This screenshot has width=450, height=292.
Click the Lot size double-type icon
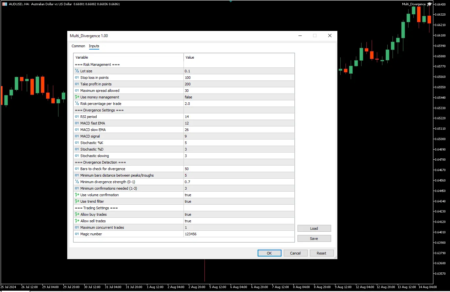pyautogui.click(x=77, y=71)
